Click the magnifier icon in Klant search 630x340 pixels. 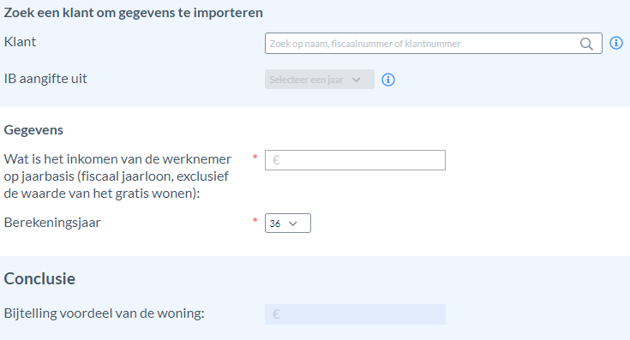586,44
